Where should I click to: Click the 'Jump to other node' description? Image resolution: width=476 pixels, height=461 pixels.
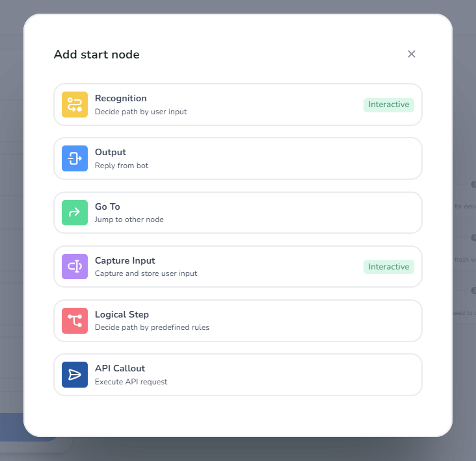(x=129, y=219)
